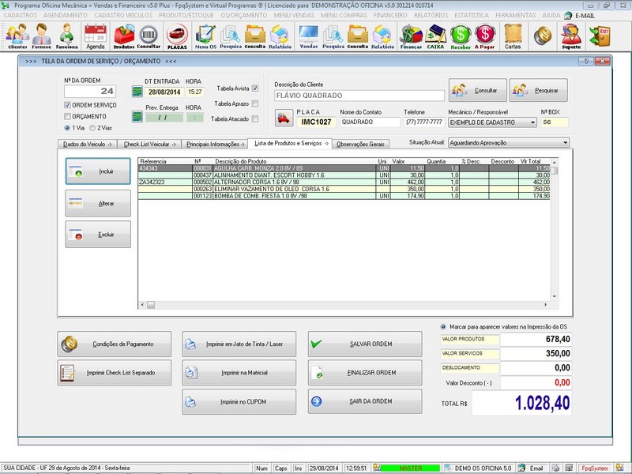Open the Suporte toolbar icon

point(570,36)
